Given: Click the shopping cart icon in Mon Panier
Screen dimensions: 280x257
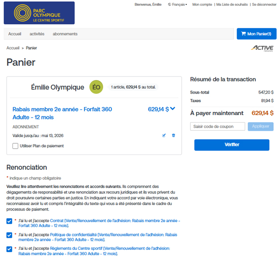Looking at the screenshot, I should point(243,34).
